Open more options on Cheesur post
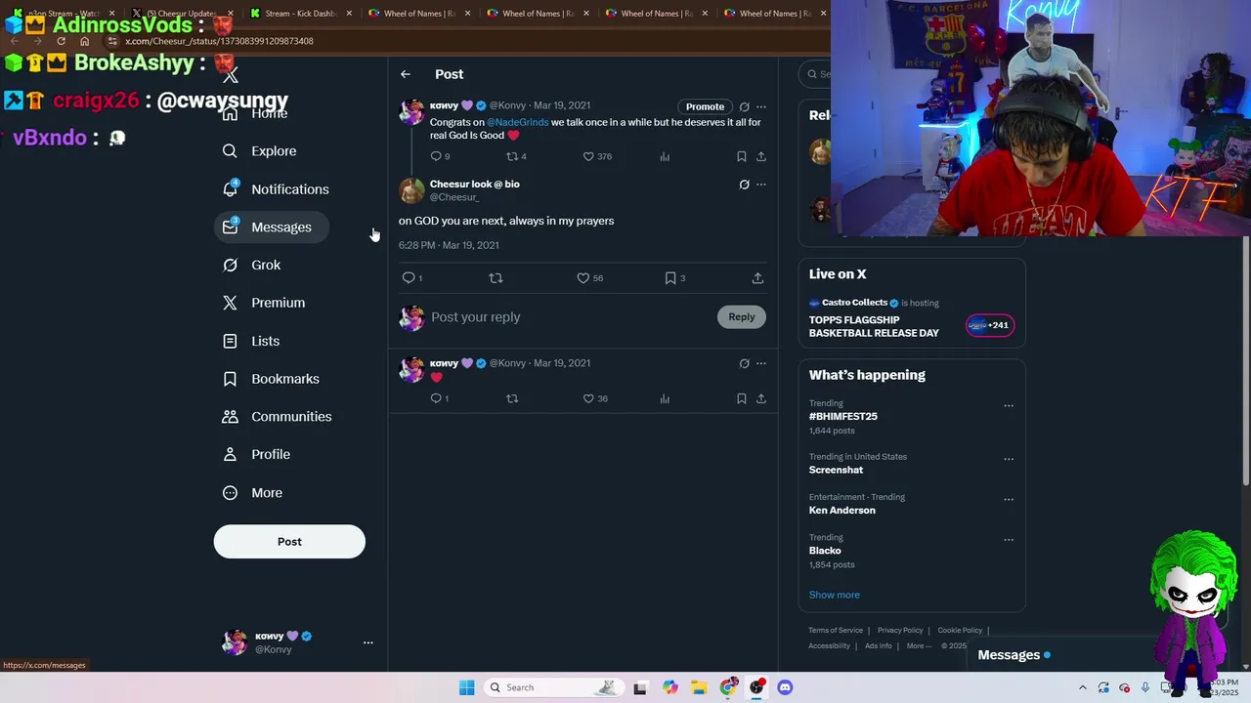Screen dimensions: 1251x703 pyautogui.click(x=761, y=185)
